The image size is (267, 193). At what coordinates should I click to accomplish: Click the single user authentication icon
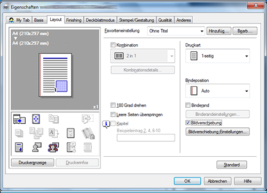pyautogui.click(x=36, y=147)
